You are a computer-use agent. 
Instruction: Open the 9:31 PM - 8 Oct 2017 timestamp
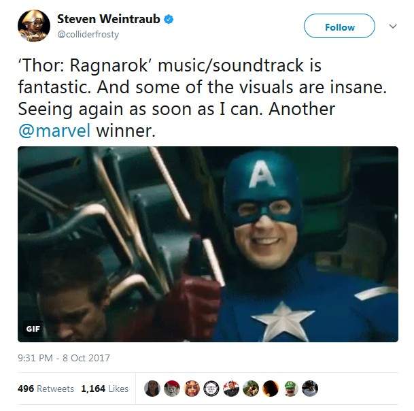[x=64, y=358]
